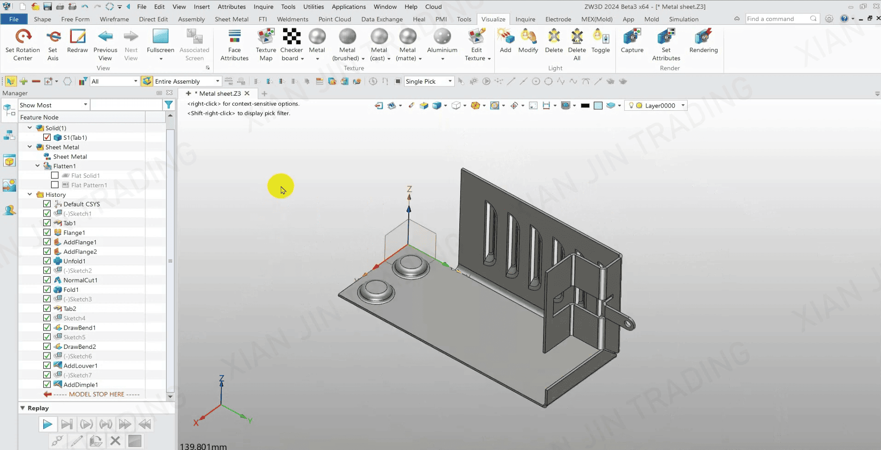Click the Capture render icon
Image resolution: width=881 pixels, height=450 pixels.
coord(632,37)
